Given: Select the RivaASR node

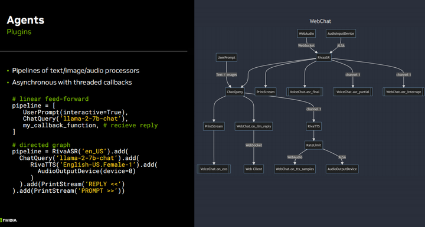Looking at the screenshot, I should (323, 57).
